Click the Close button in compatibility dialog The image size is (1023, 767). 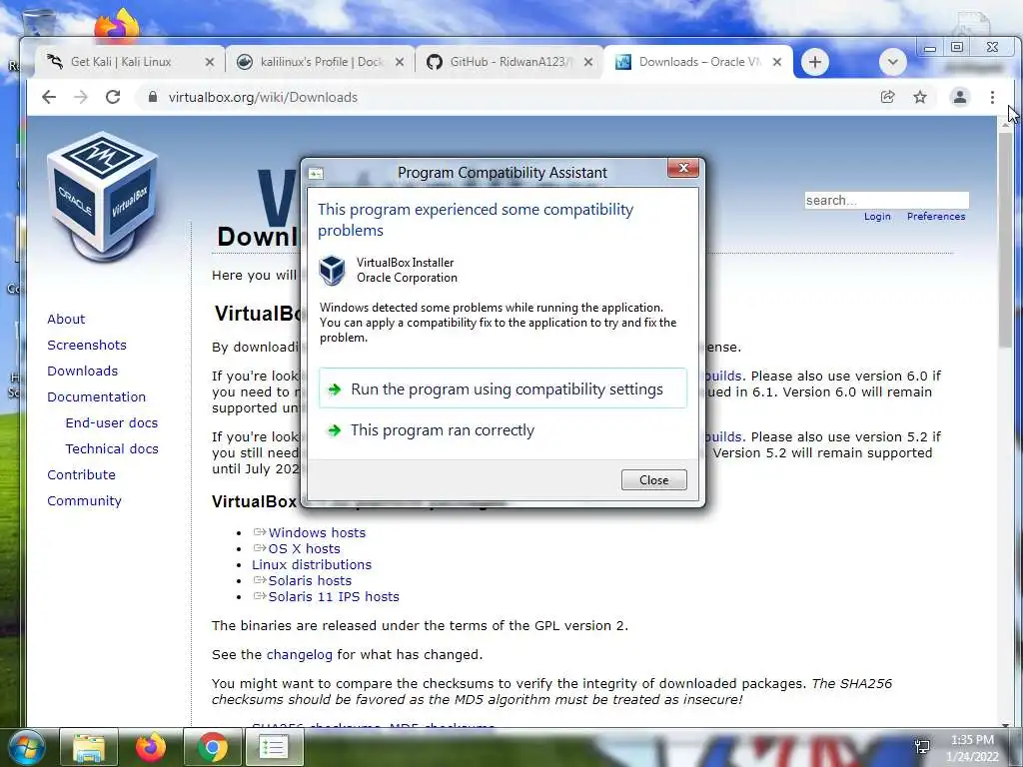[x=653, y=480]
